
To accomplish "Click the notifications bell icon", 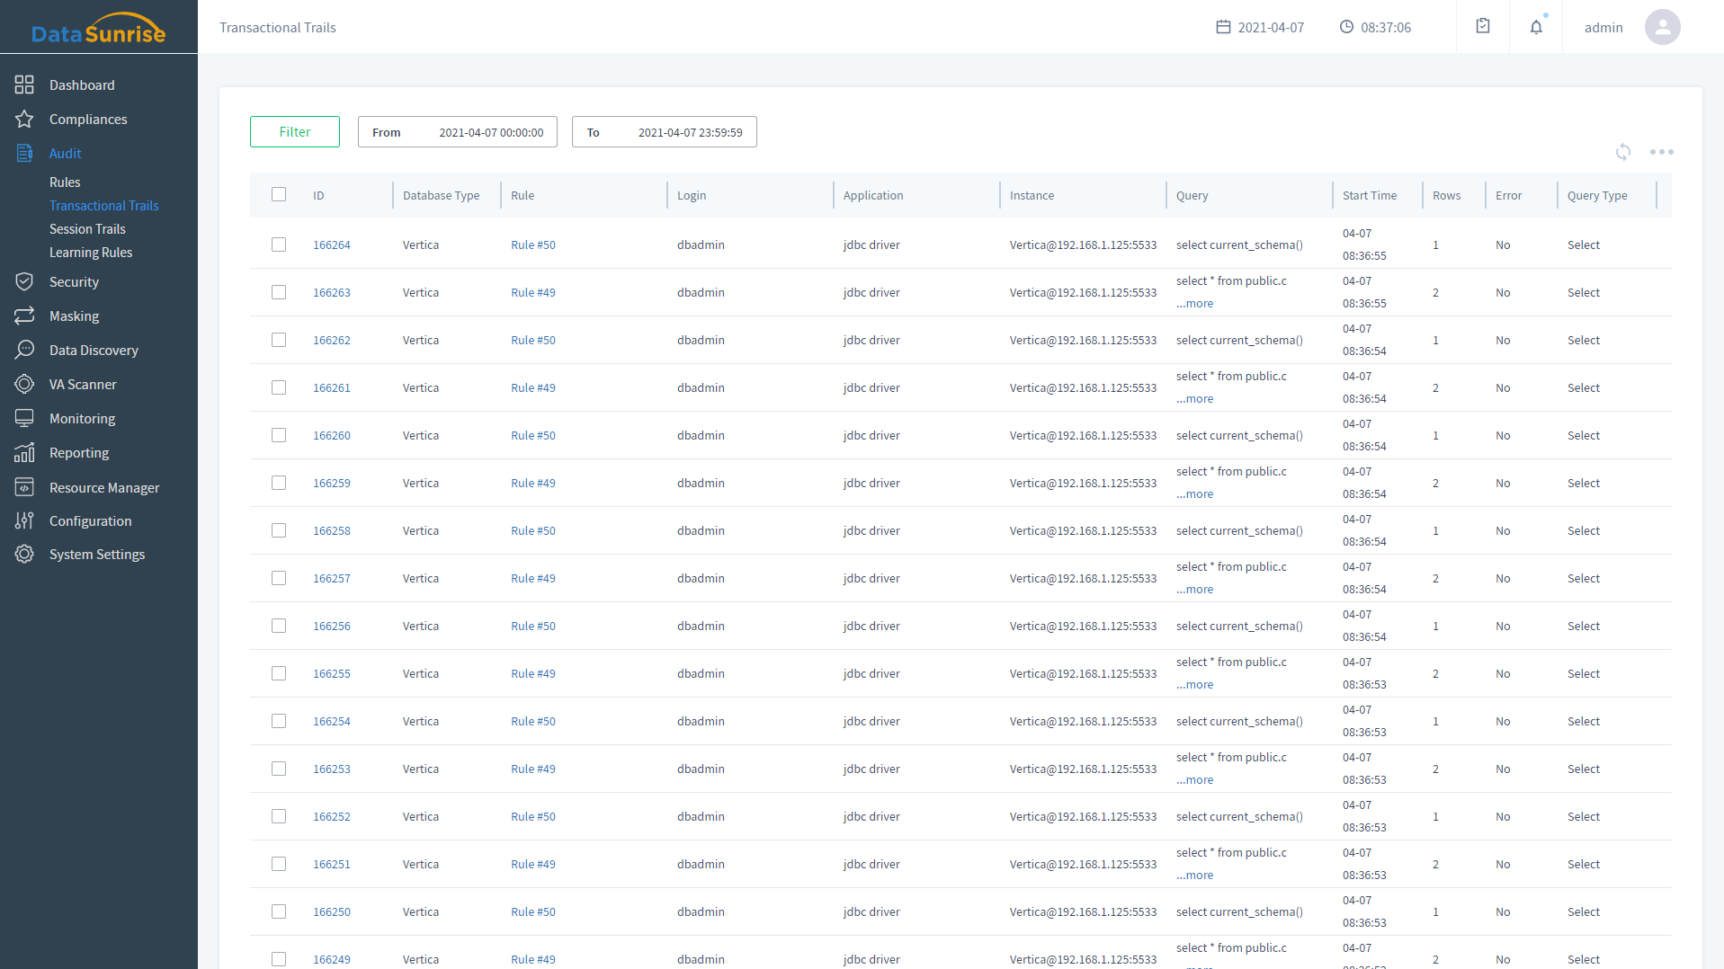I will pyautogui.click(x=1536, y=27).
